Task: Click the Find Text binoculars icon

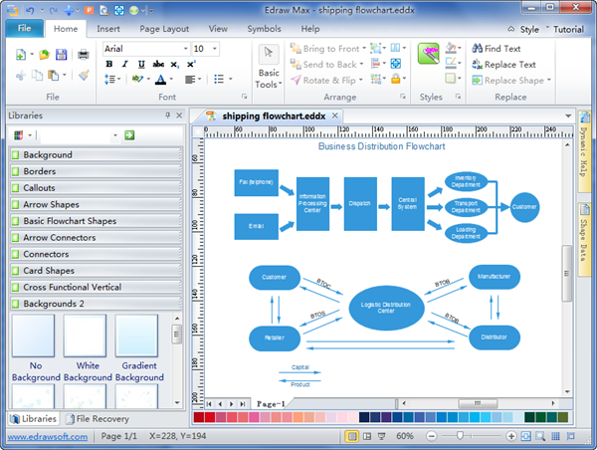Action: pos(477,48)
